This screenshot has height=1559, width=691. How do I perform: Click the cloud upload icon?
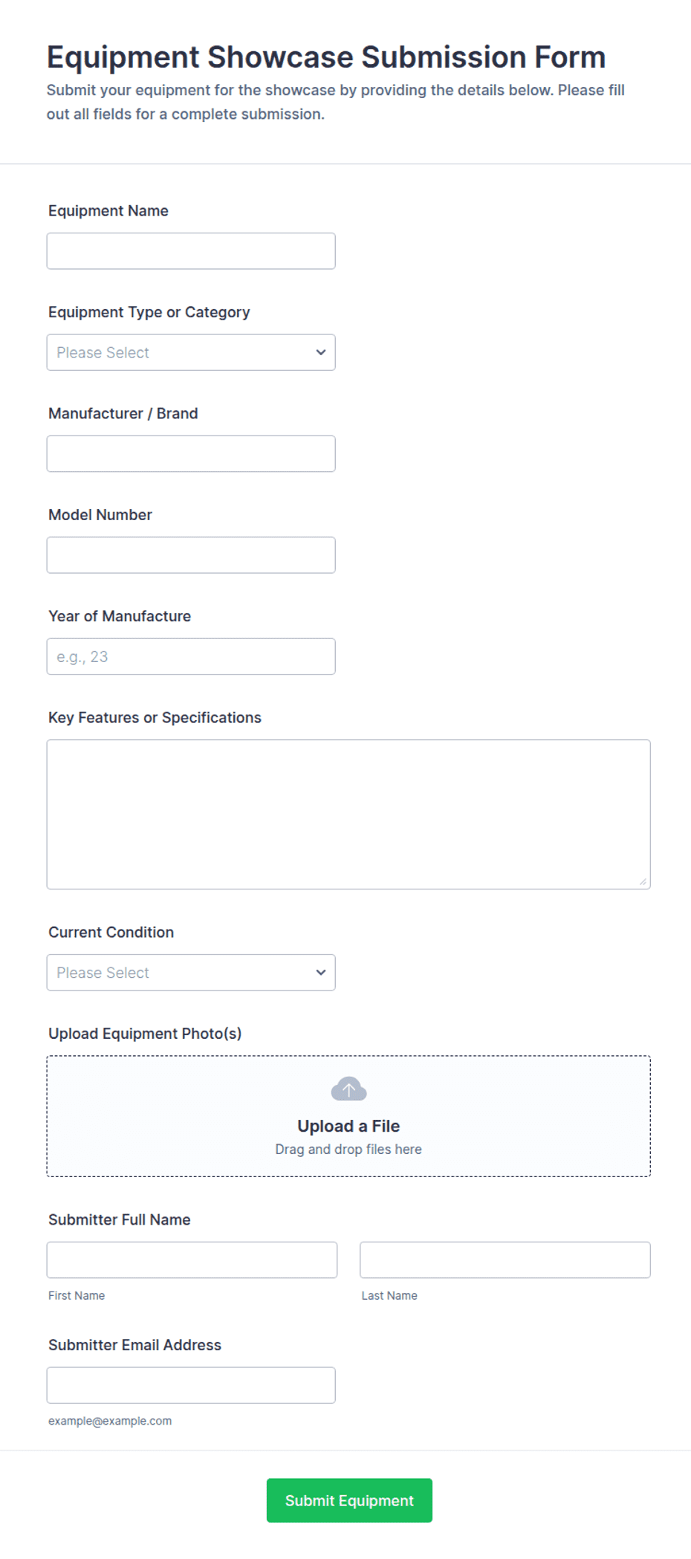click(x=348, y=1089)
